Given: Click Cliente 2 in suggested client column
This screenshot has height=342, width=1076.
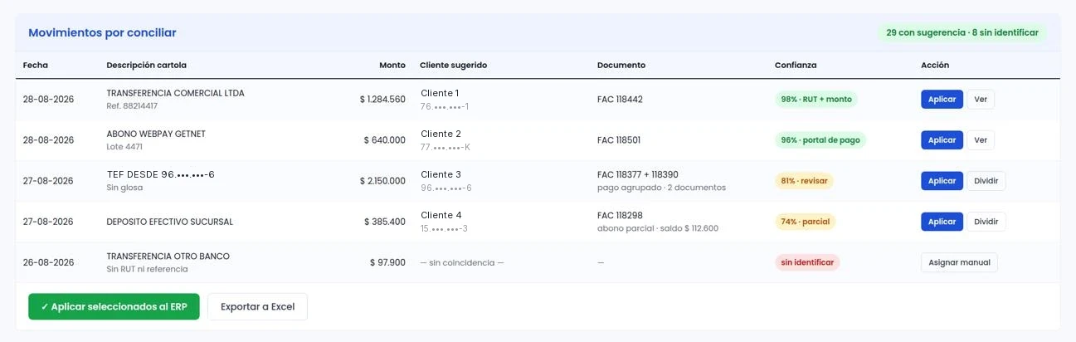Looking at the screenshot, I should tap(441, 134).
